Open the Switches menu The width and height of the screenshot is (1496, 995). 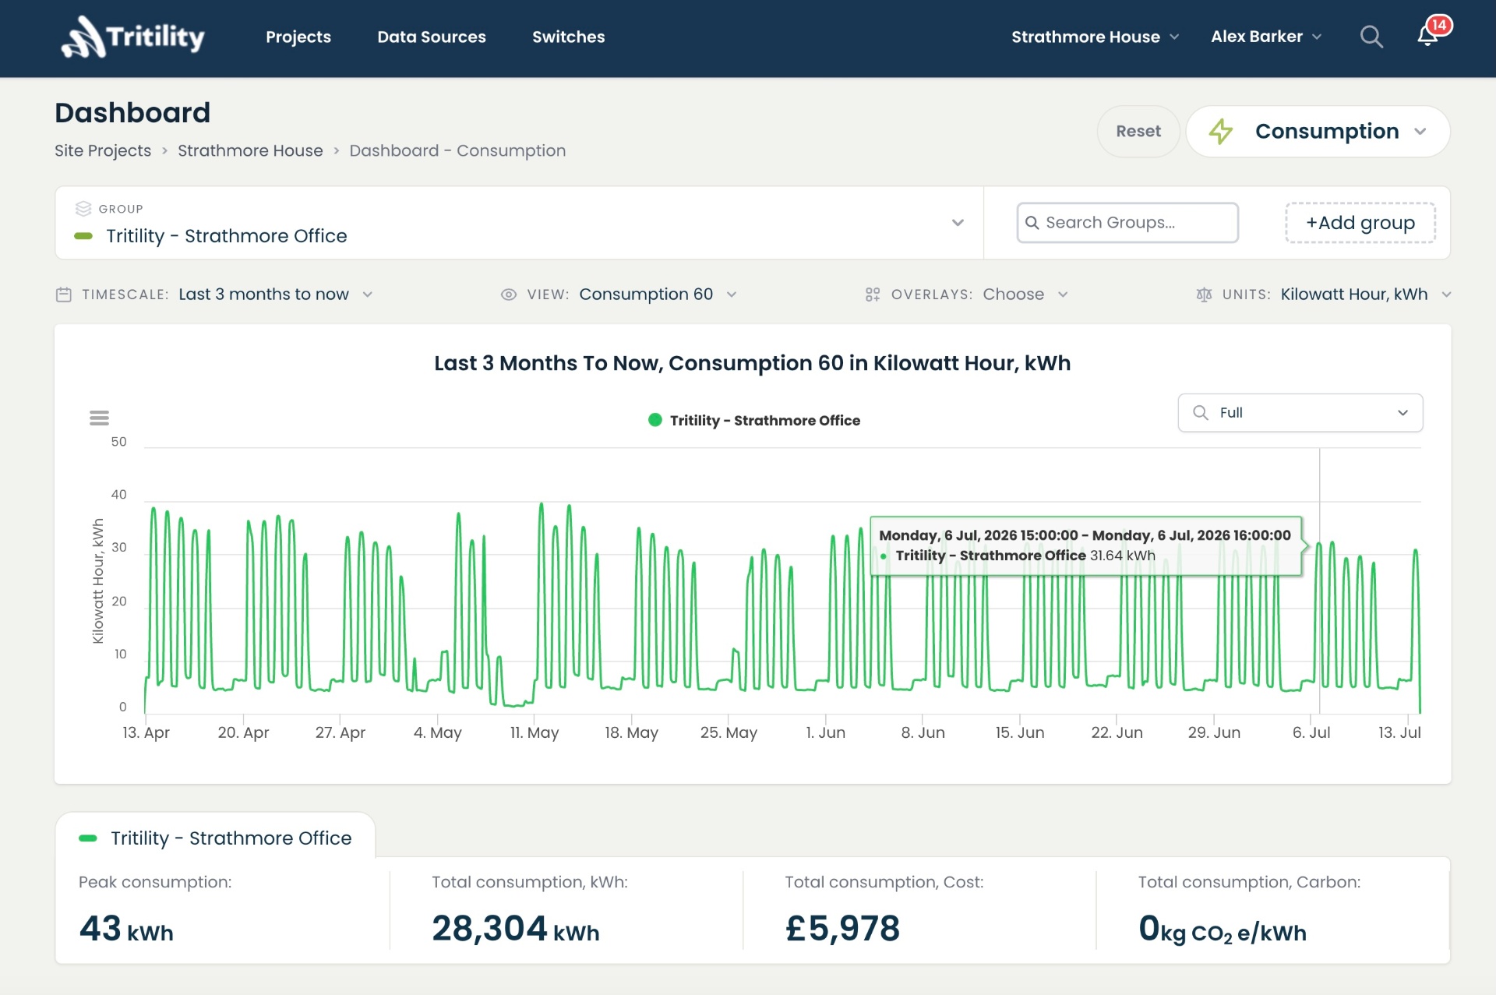[569, 37]
